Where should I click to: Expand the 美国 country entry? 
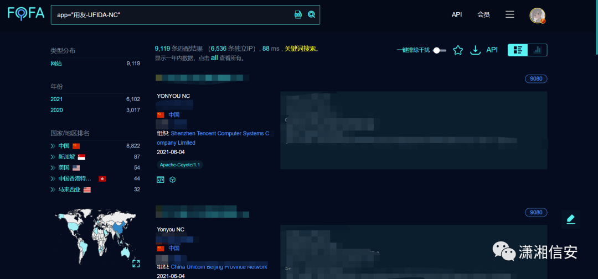point(53,168)
